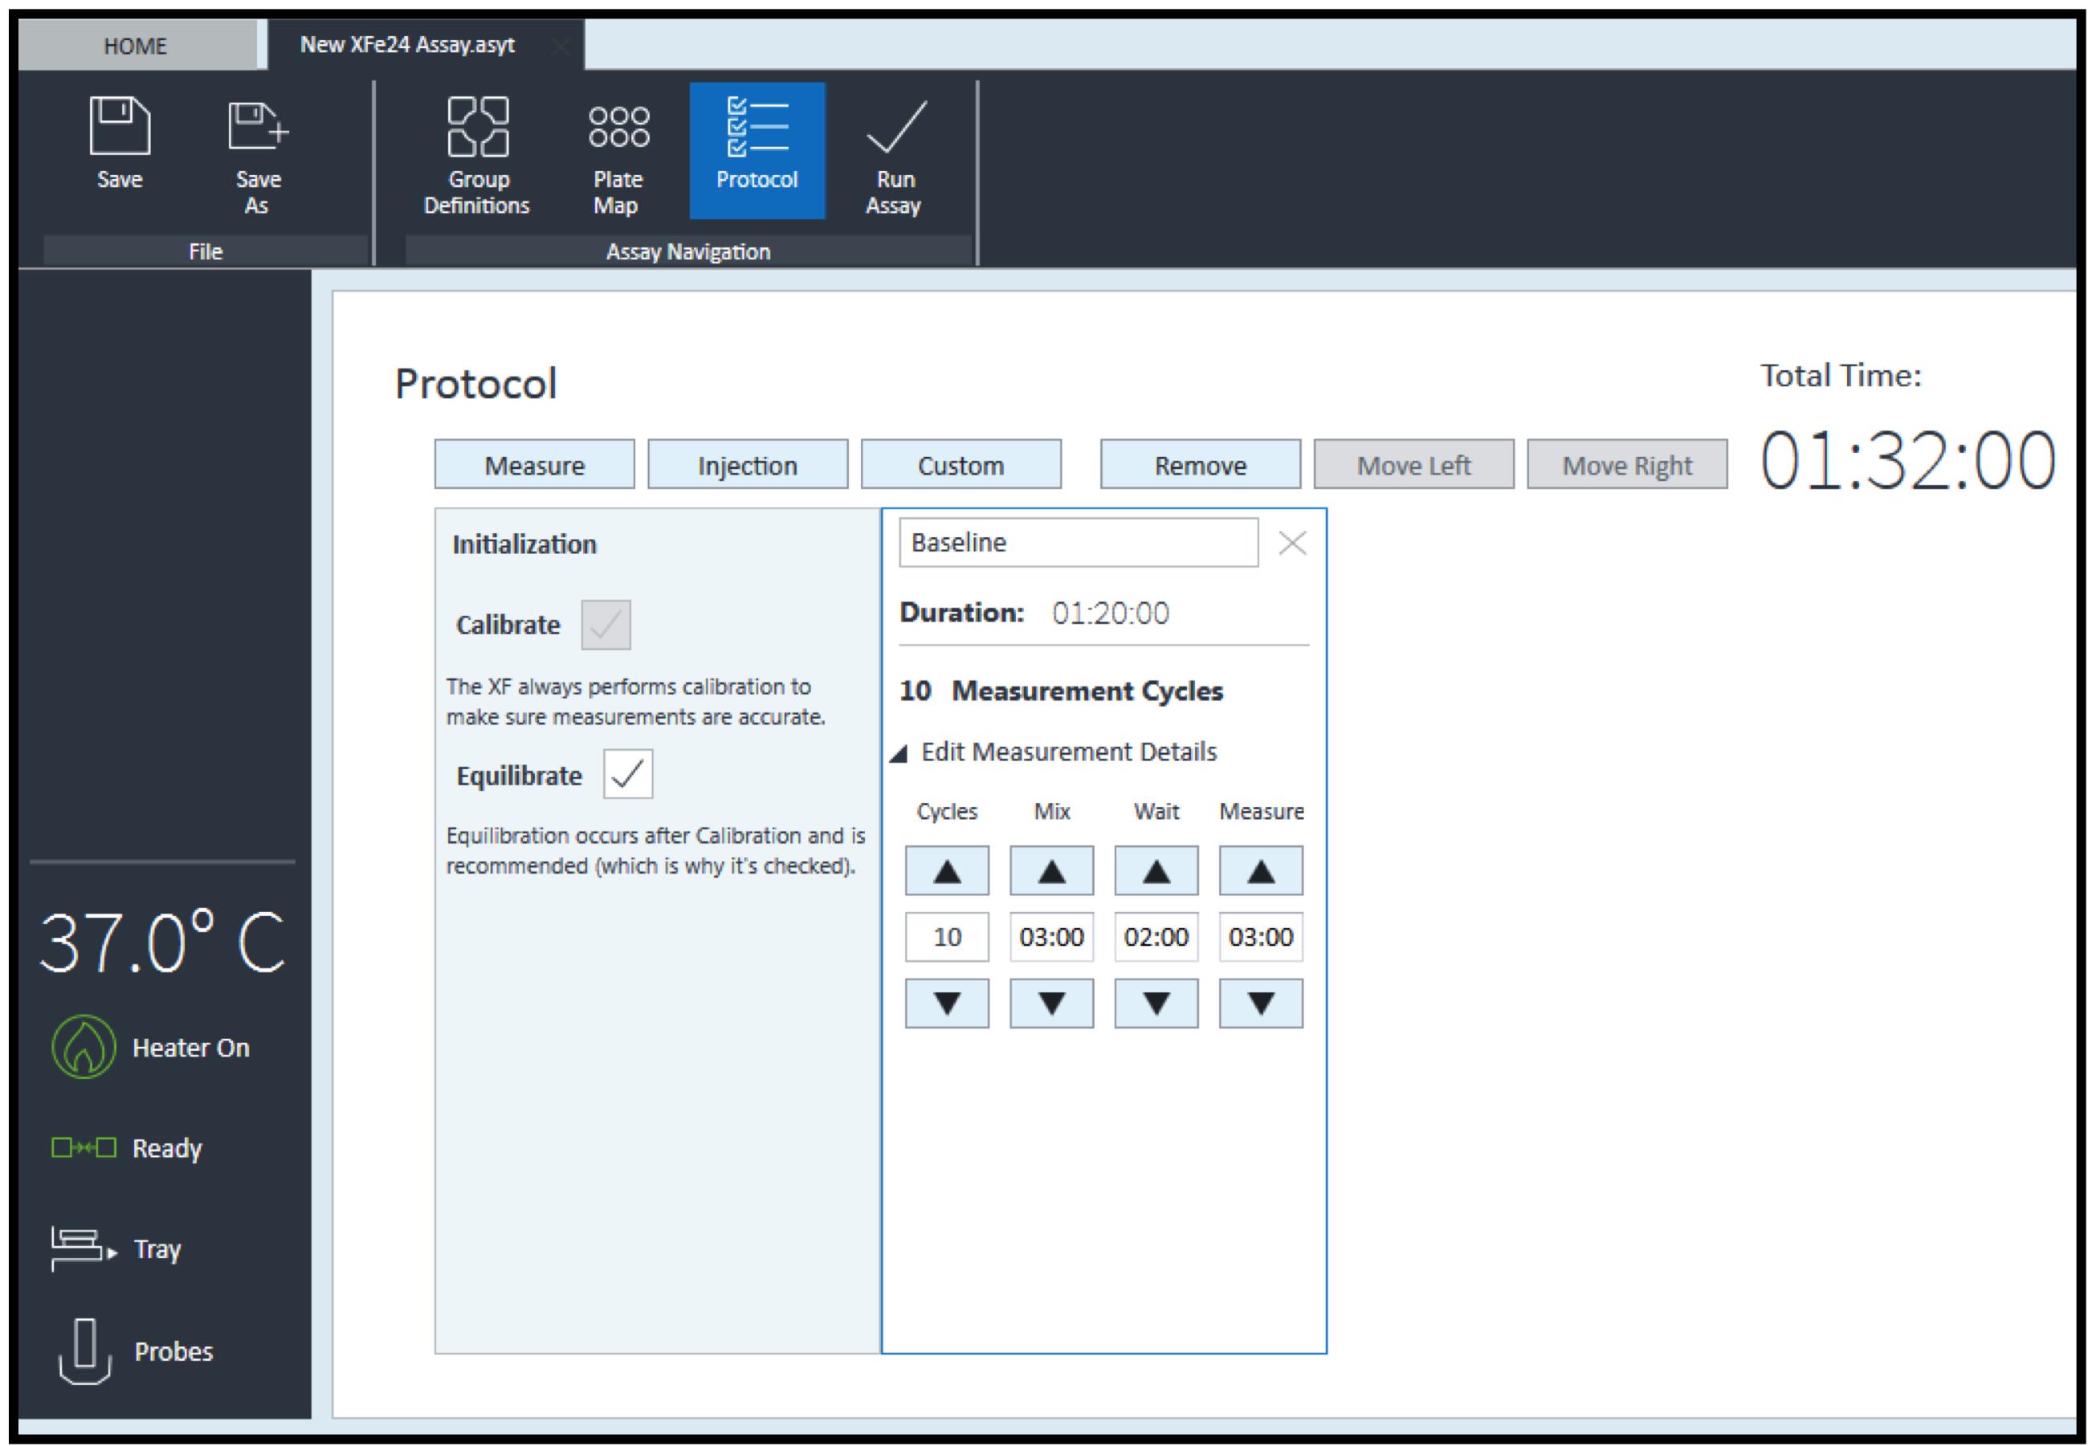Viewport: 2088px width, 1446px height.
Task: Click the disabled Calibrate checkbox
Action: [x=606, y=624]
